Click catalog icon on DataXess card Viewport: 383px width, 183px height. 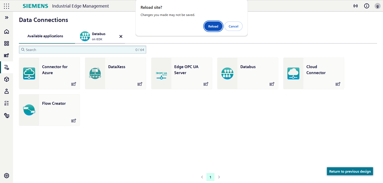click(x=140, y=84)
